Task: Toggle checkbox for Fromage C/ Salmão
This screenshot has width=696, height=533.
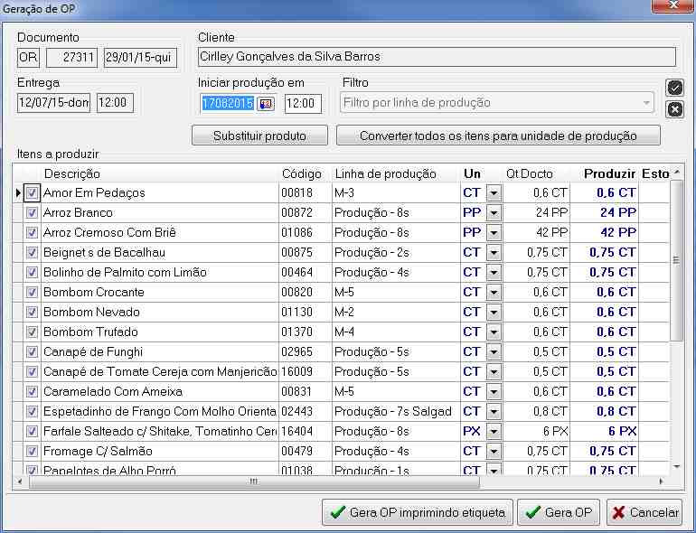Action: [32, 452]
